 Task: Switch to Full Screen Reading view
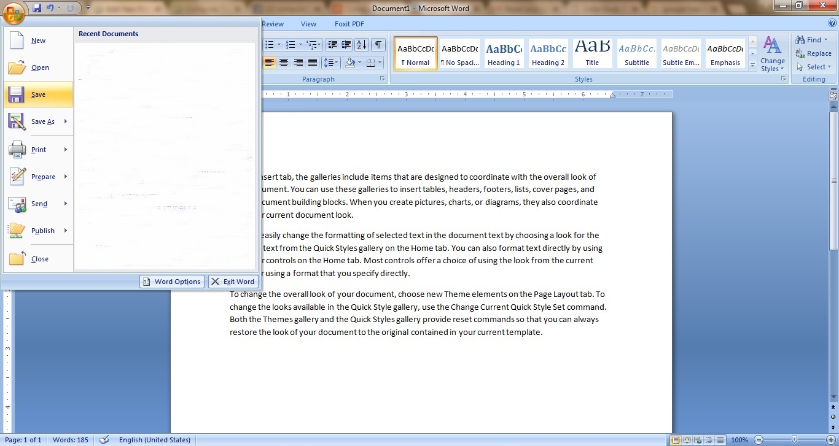pos(687,440)
